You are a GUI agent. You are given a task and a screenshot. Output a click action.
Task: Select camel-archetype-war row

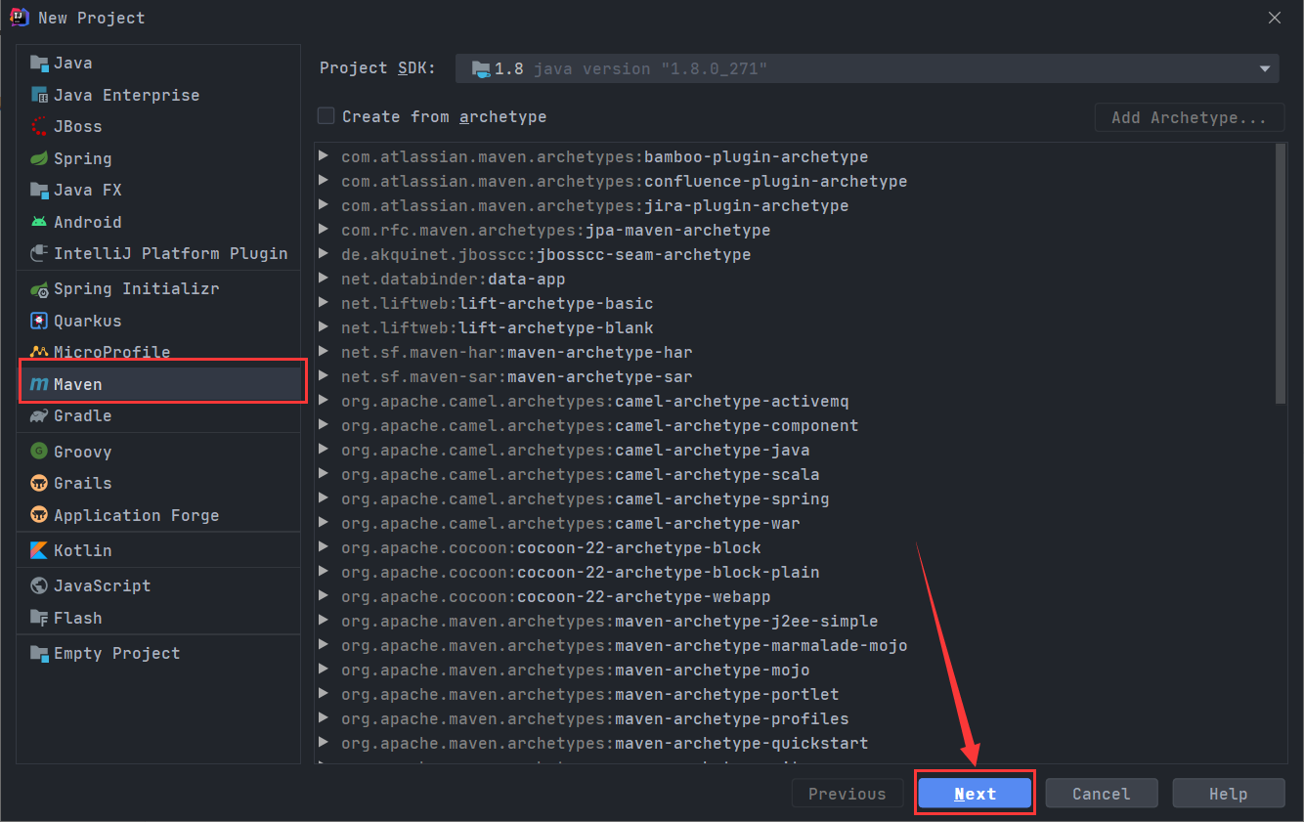[x=795, y=523]
